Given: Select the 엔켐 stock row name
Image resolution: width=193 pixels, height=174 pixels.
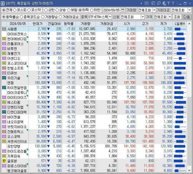Looking at the screenshot, I should tap(11, 83).
